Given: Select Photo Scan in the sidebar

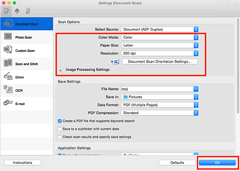Looking at the screenshot, I should (27, 37).
